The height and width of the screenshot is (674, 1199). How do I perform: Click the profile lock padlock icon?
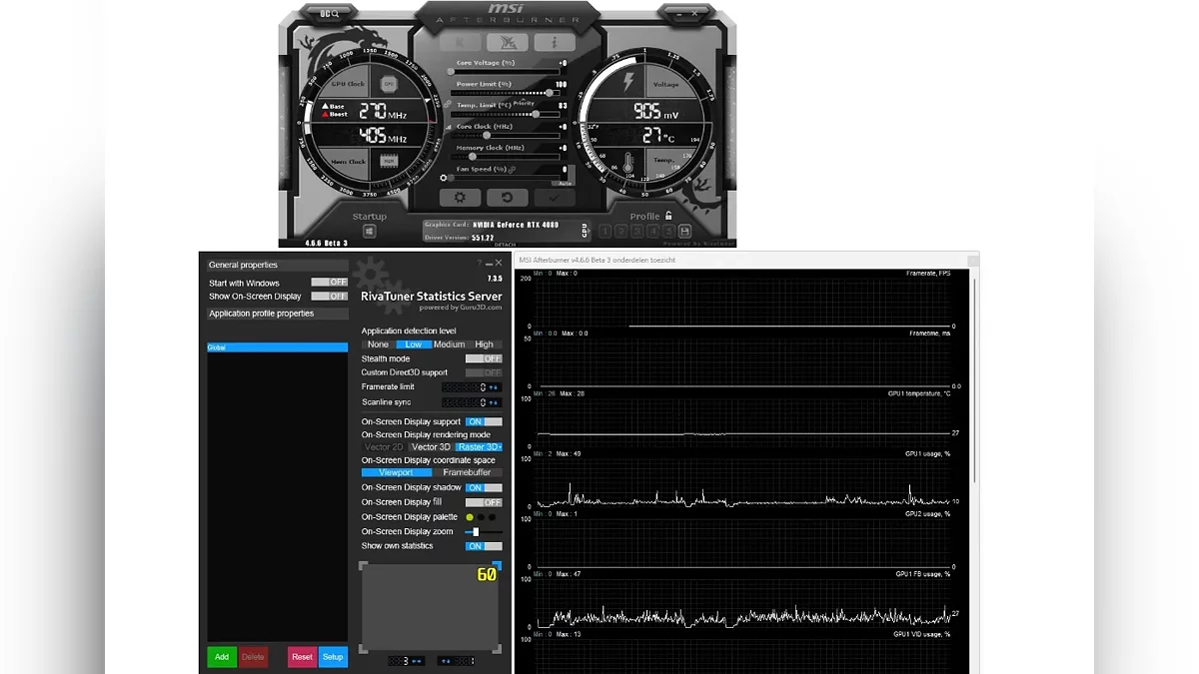(x=668, y=216)
